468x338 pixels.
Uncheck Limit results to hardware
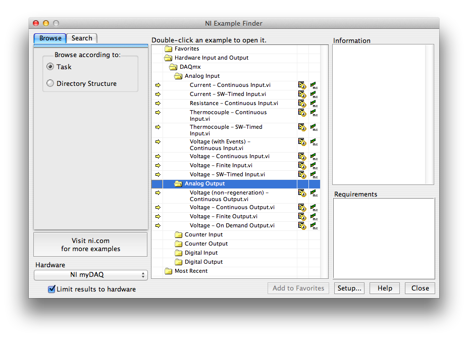pos(51,289)
